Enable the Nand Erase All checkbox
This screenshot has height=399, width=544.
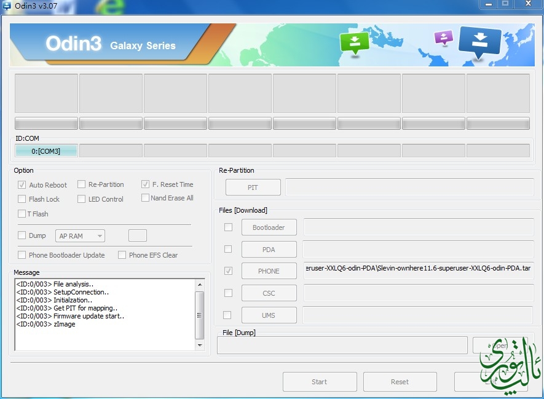click(x=145, y=198)
